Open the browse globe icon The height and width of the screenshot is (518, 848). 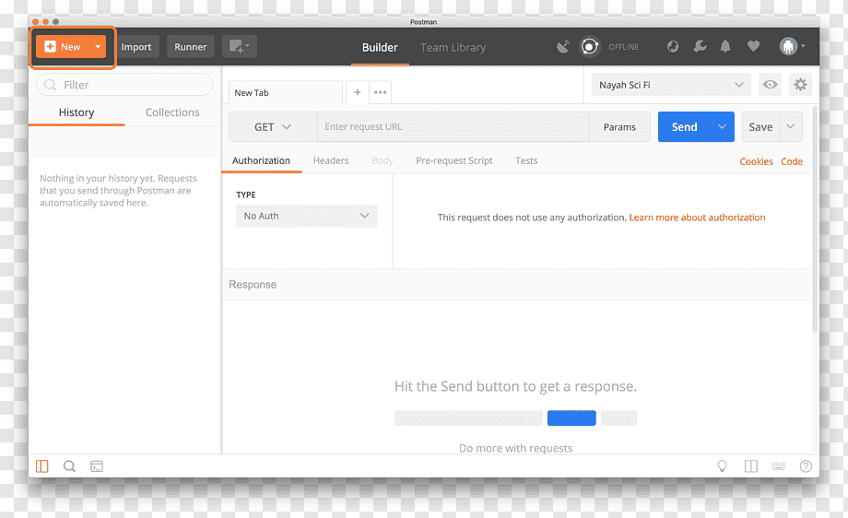pyautogui.click(x=673, y=46)
